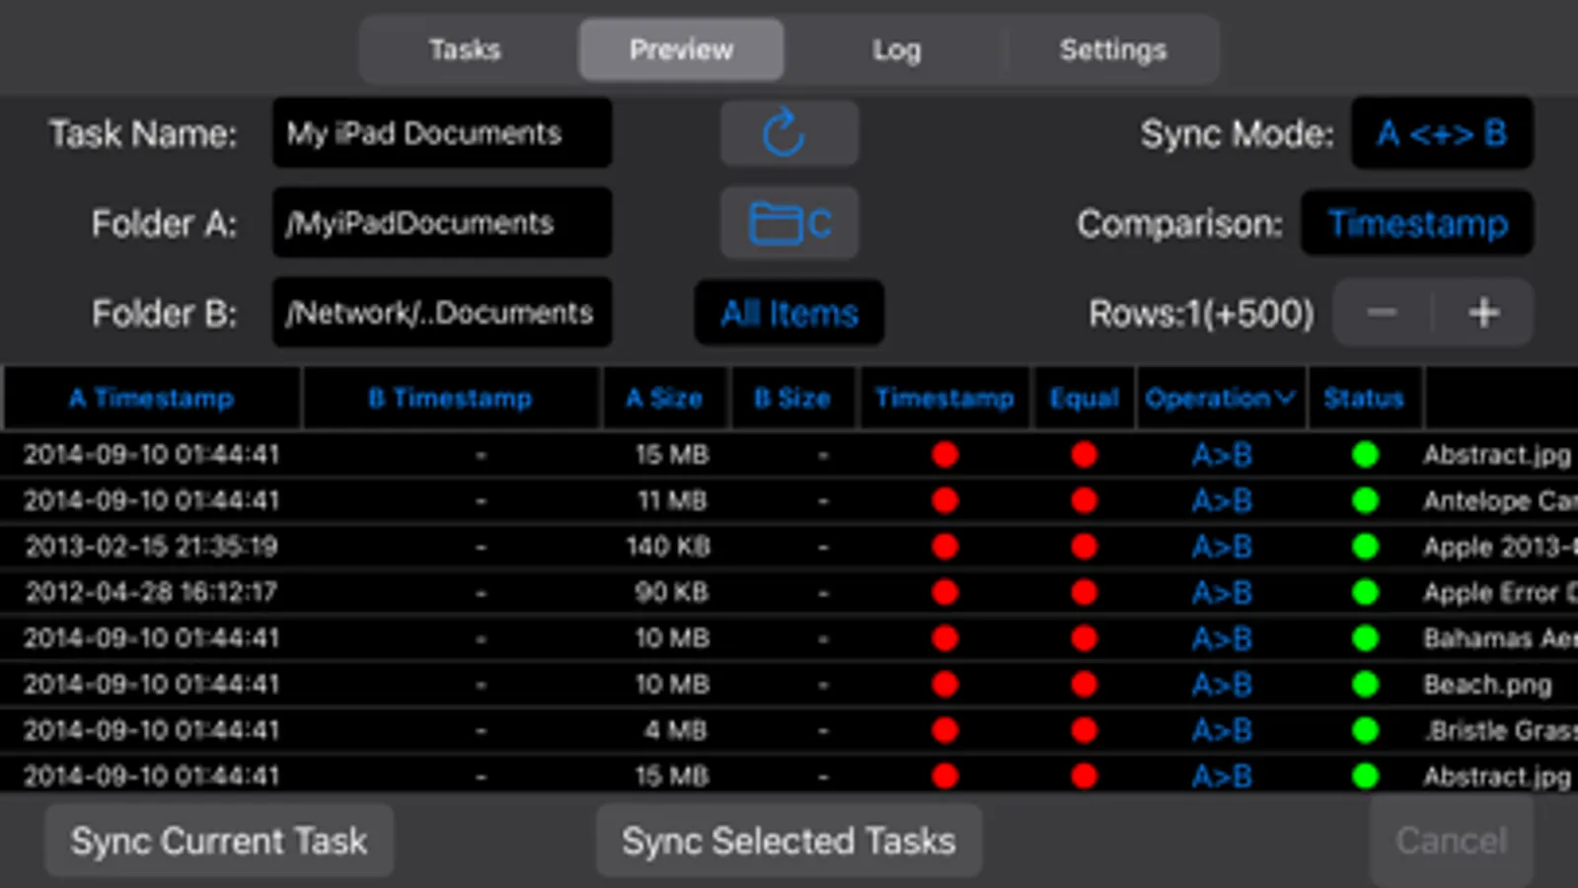The height and width of the screenshot is (888, 1578).
Task: Click the red Equal dot for Beach.png
Action: pyautogui.click(x=1085, y=684)
